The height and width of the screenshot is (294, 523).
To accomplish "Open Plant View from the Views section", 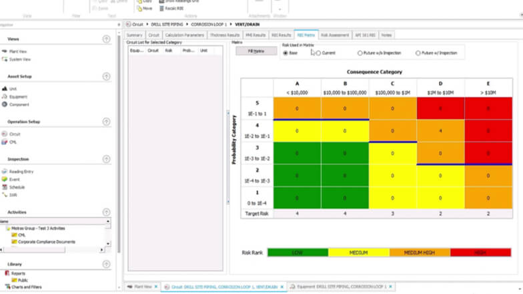I will click(18, 51).
